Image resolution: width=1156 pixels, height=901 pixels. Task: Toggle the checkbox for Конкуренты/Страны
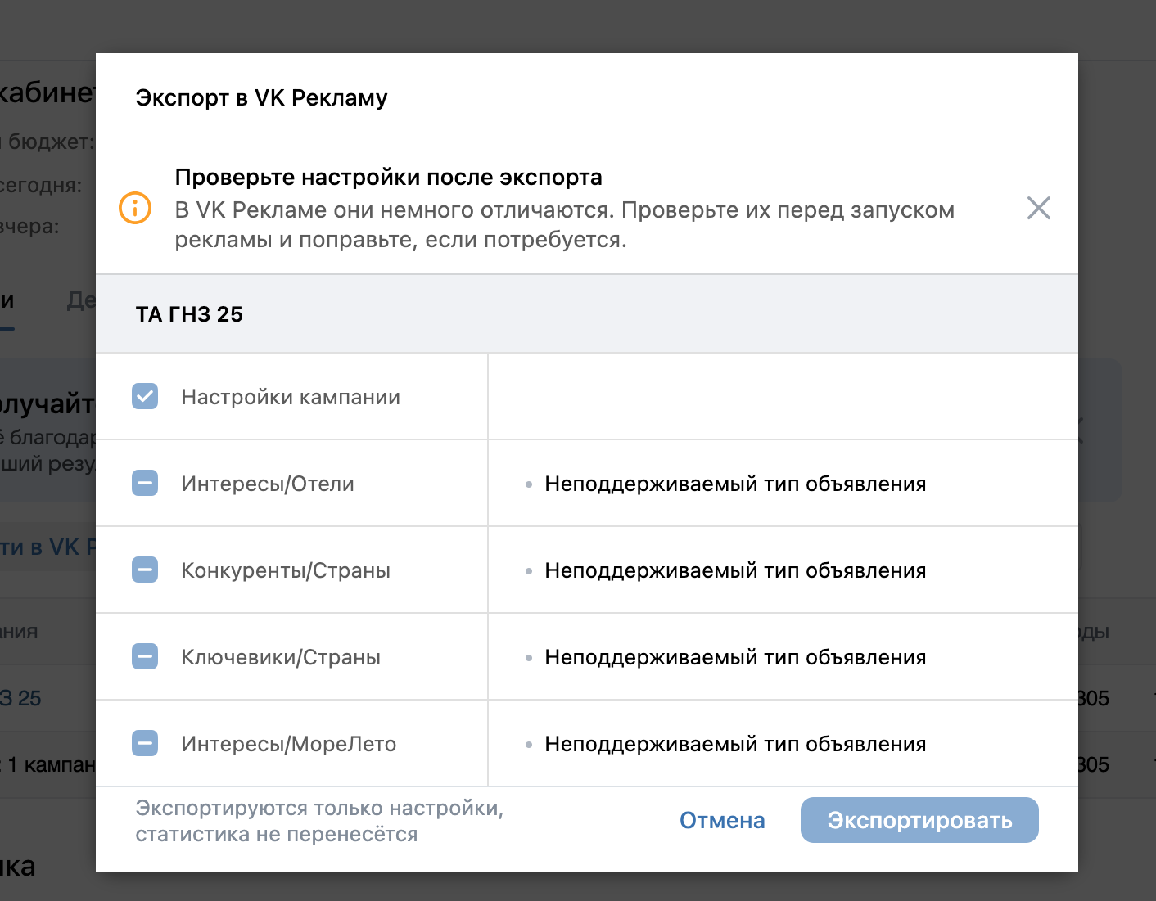pos(145,570)
